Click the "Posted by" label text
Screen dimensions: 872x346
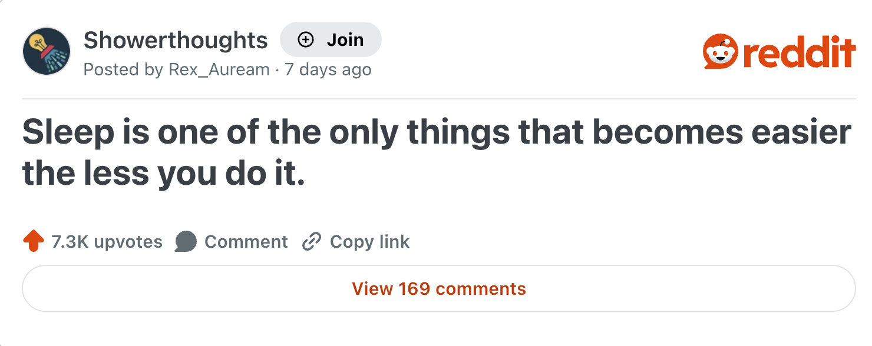(123, 70)
